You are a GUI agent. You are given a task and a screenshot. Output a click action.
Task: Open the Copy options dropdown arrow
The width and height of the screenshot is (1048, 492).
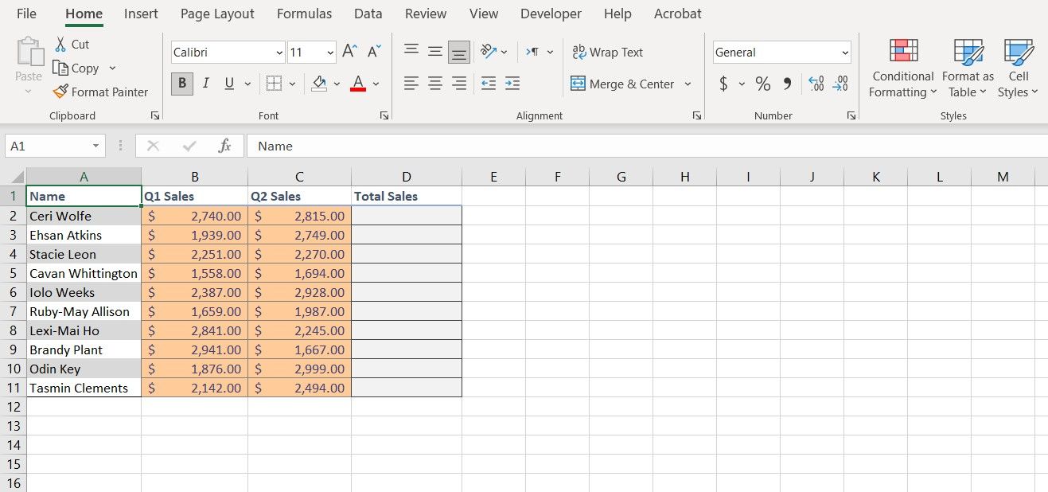[x=112, y=68]
